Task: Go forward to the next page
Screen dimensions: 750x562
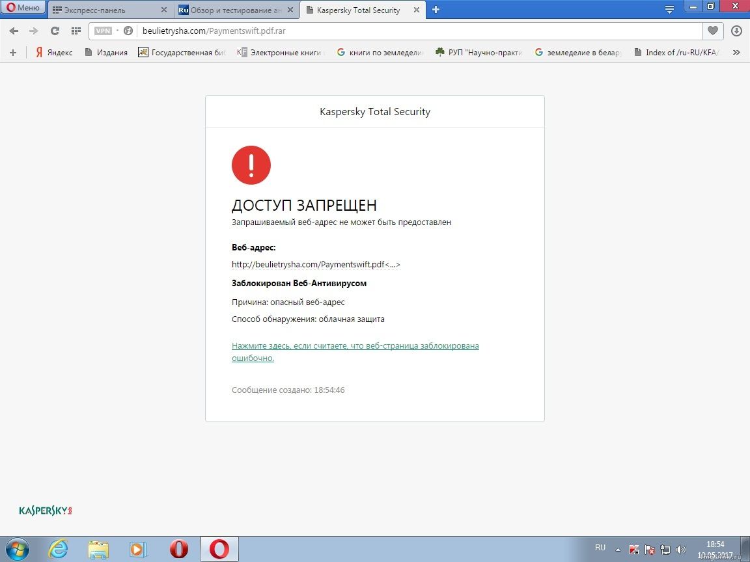Action: click(x=33, y=31)
